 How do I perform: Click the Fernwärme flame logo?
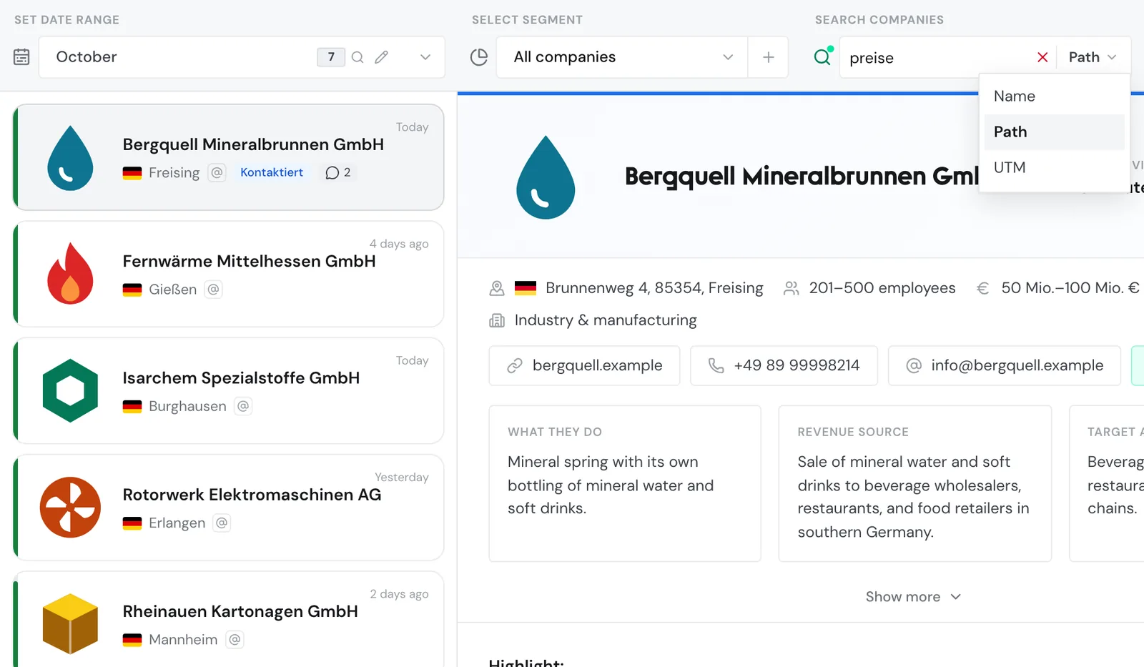(70, 274)
